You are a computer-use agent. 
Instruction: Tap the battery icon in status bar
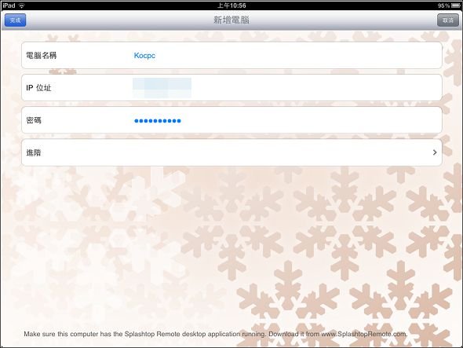pos(455,5)
